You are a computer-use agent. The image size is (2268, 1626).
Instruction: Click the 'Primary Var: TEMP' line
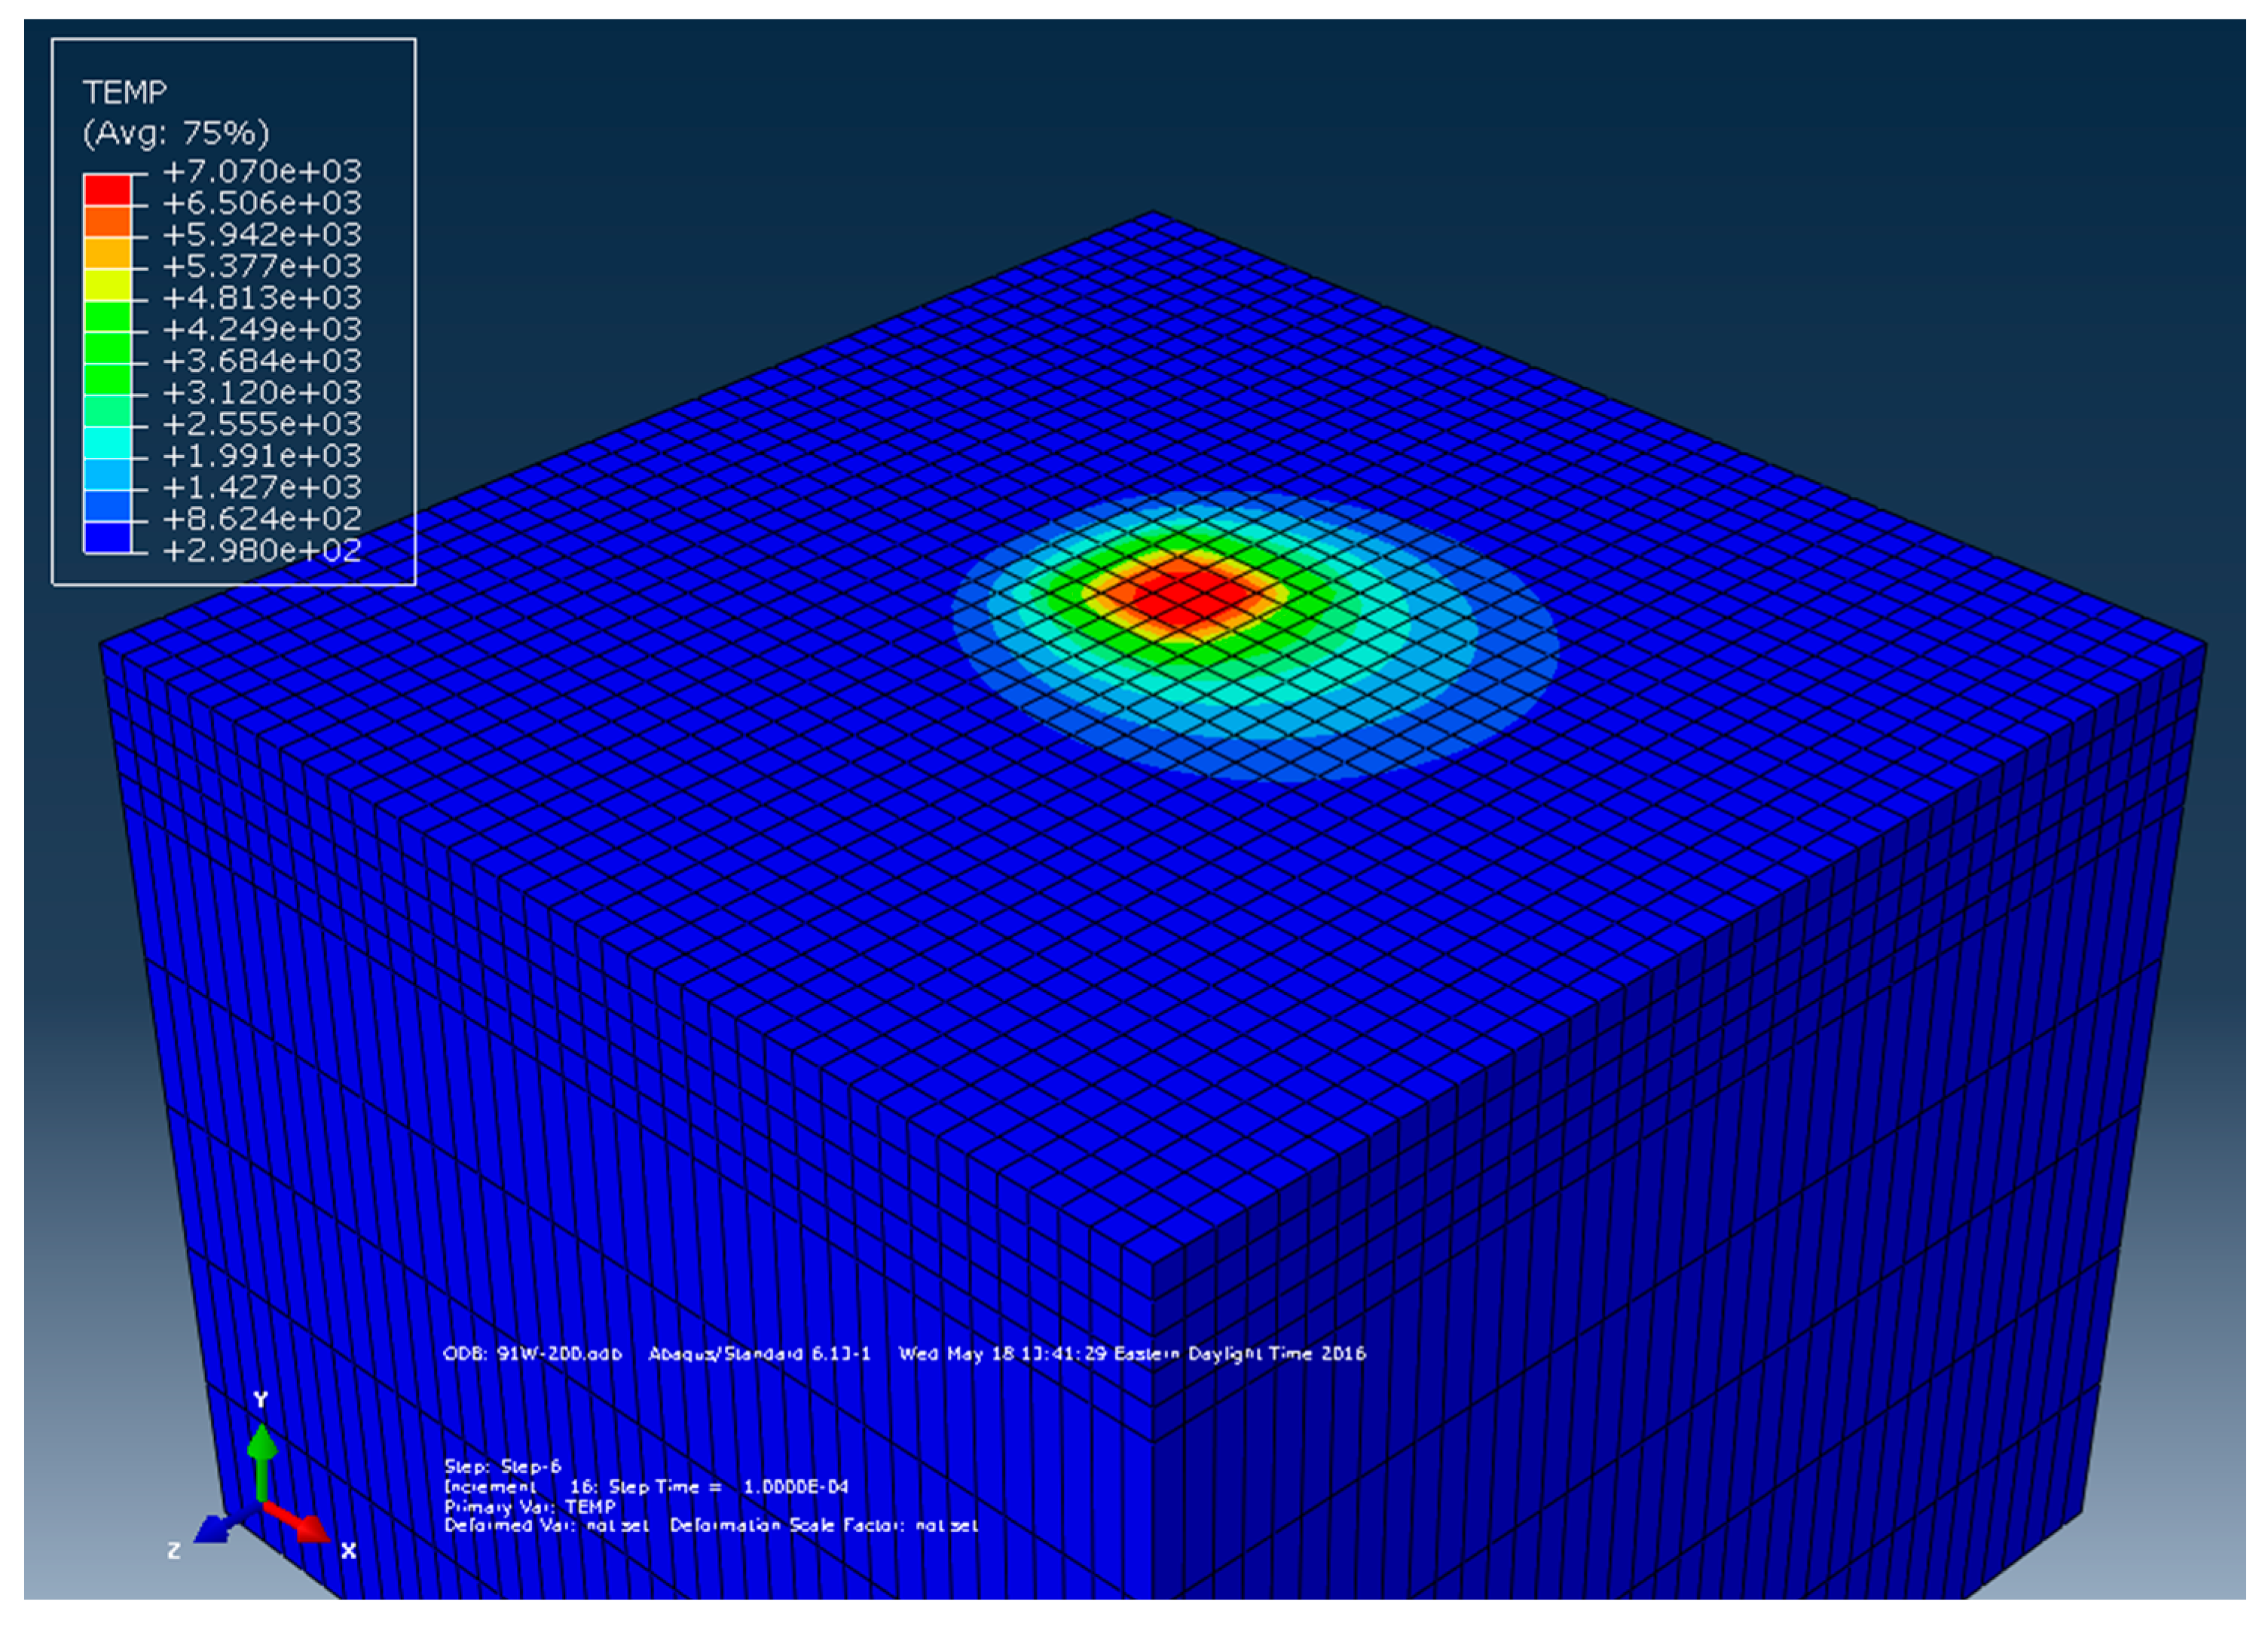click(530, 1506)
